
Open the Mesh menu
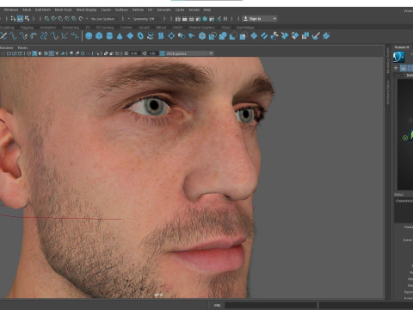(x=27, y=9)
